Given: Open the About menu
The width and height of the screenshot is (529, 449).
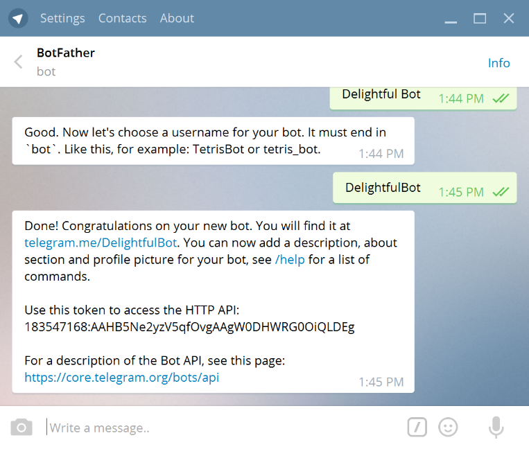Looking at the screenshot, I should (x=177, y=18).
